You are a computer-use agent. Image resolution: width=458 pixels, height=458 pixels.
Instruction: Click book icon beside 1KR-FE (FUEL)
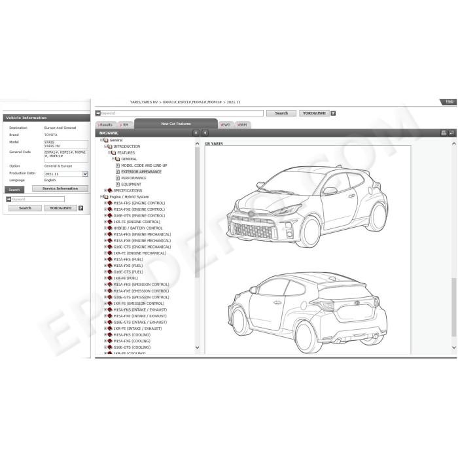[x=110, y=278]
